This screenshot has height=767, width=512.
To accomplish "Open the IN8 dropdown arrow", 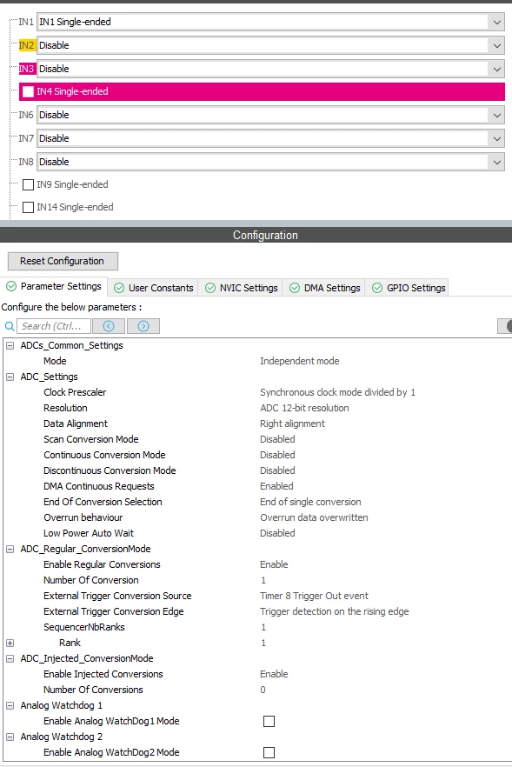I will tap(497, 162).
